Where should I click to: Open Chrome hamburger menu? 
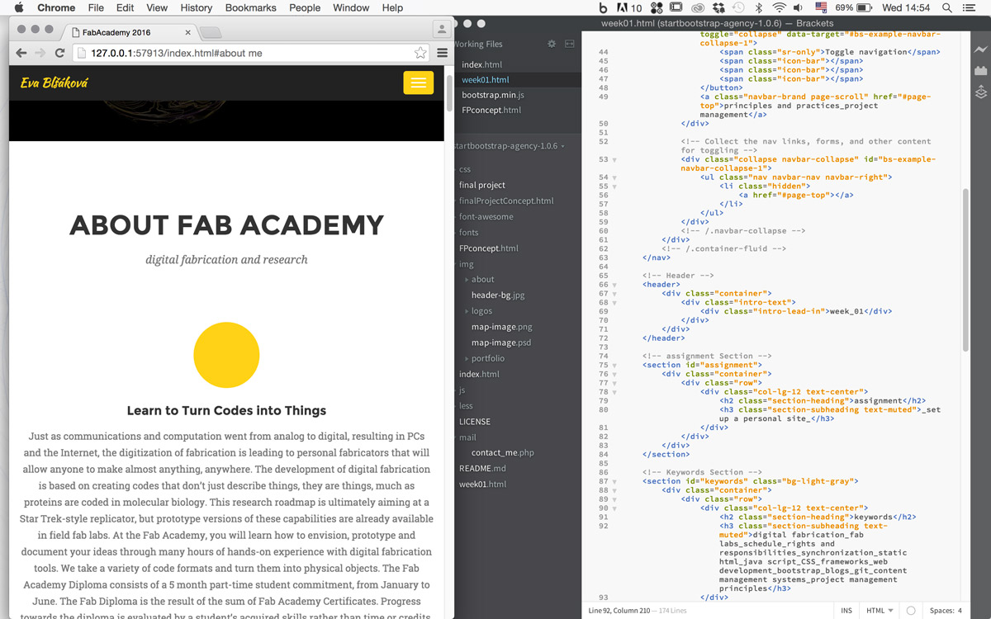(443, 53)
